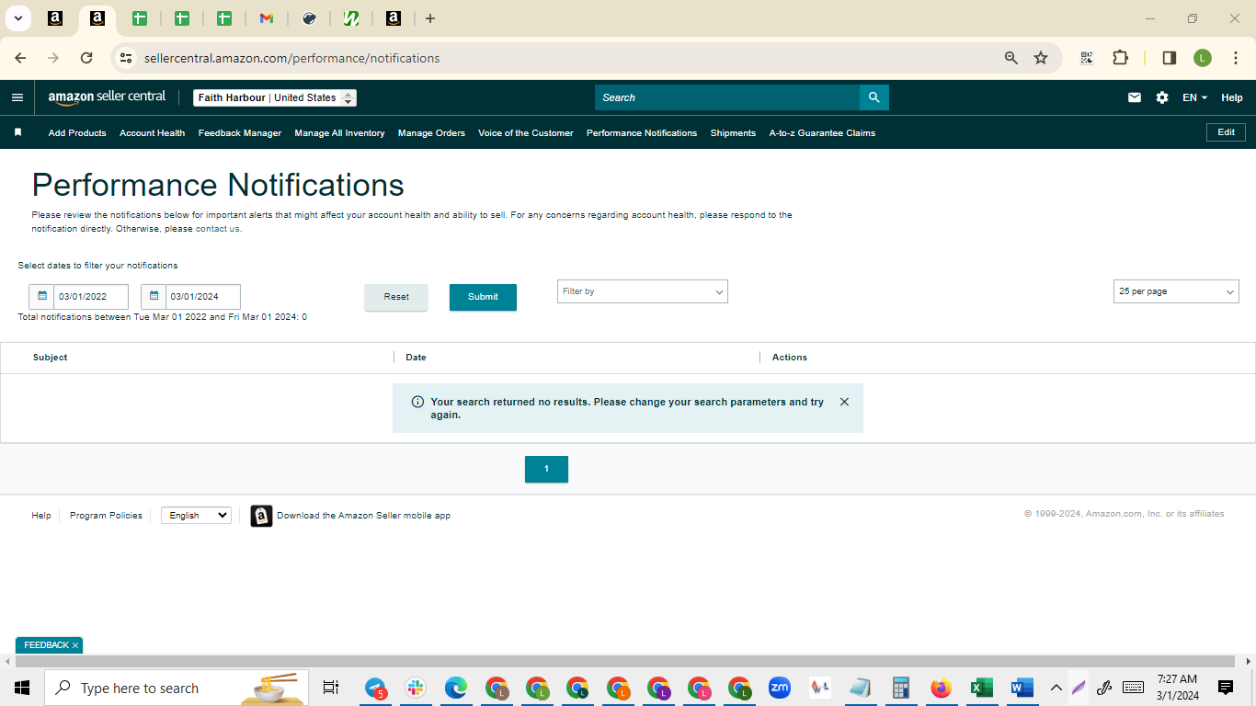Viewport: 1256px width, 706px height.
Task: Open Word from the taskbar
Action: pos(1021,688)
